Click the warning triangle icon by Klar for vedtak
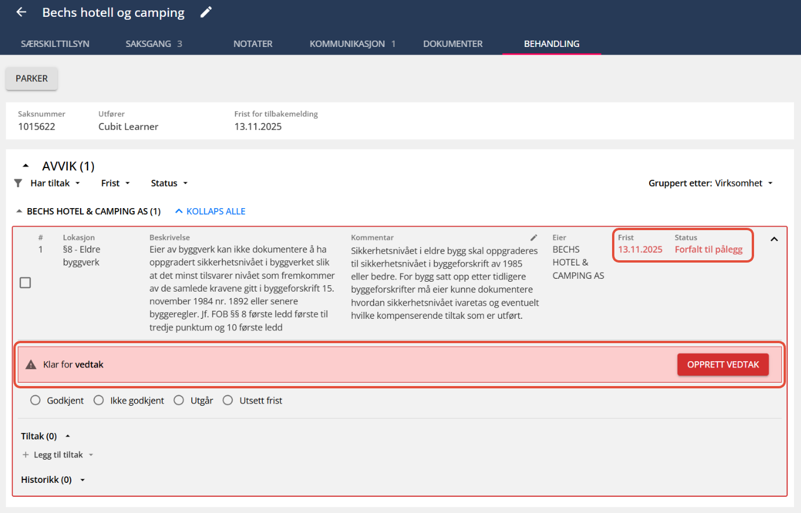Viewport: 801px width, 513px height. (31, 365)
